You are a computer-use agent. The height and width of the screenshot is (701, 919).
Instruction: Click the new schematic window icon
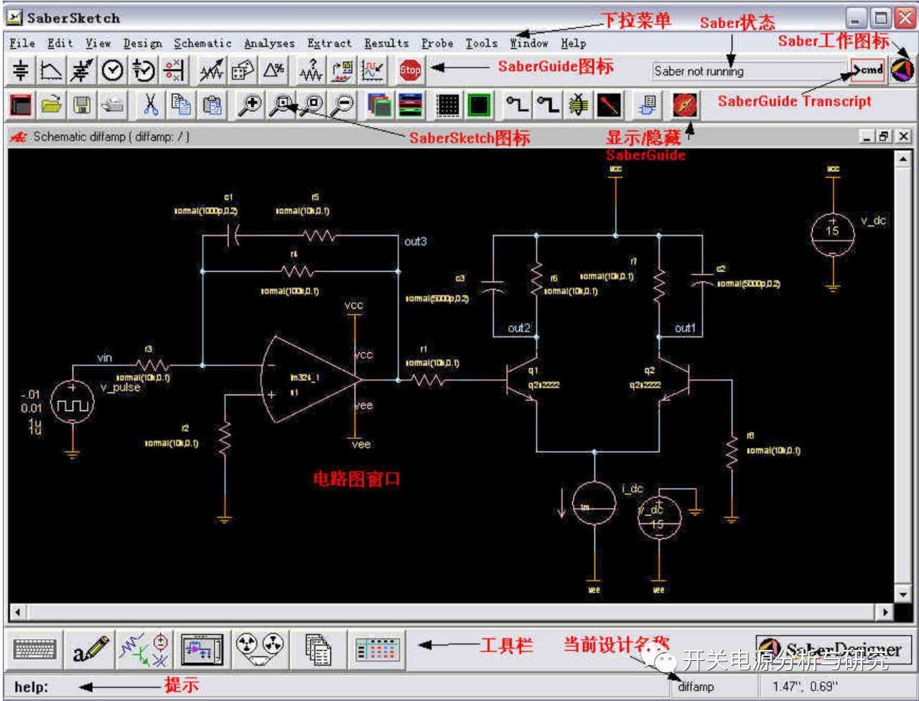(21, 105)
